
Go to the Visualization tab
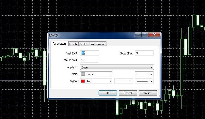(98, 44)
